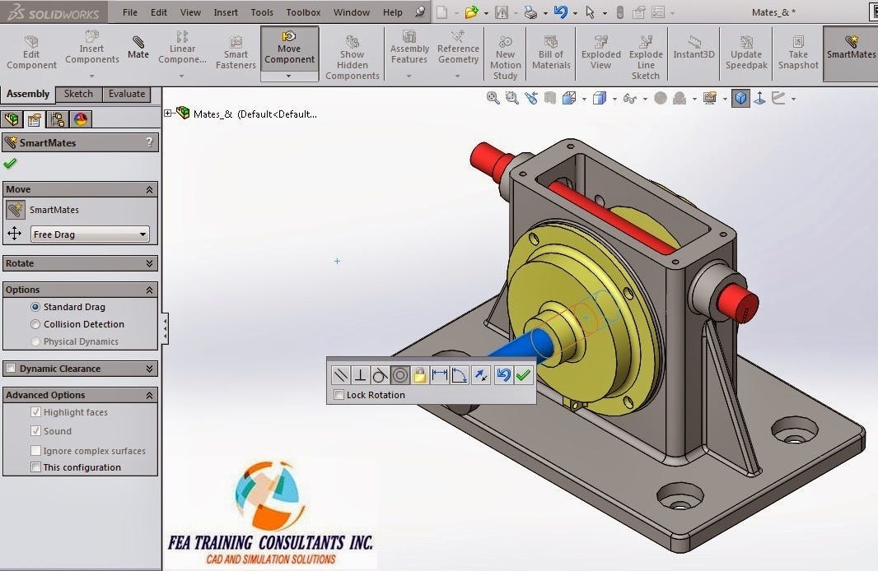878x571 pixels.
Task: Click the Exploded View tool
Action: (600, 53)
